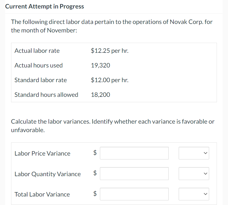Click inside the Labor Price Variance amount field
The image size is (228, 205).
click(134, 153)
